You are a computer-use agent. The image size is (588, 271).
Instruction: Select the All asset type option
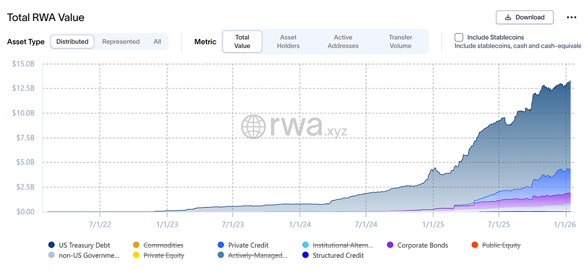tap(157, 42)
